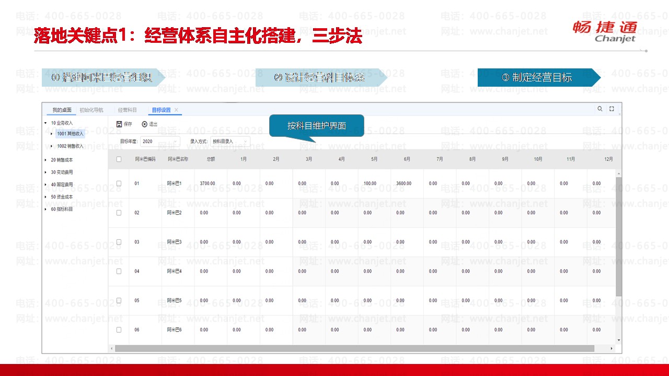Screen dimensions: 669x376
Task: Click the scroll-up arrow of table scrollbar
Action: (619, 173)
